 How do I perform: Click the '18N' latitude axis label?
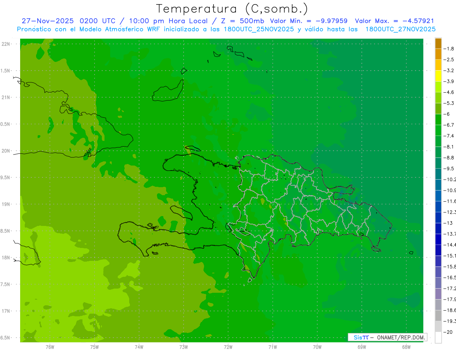pyautogui.click(x=5, y=257)
